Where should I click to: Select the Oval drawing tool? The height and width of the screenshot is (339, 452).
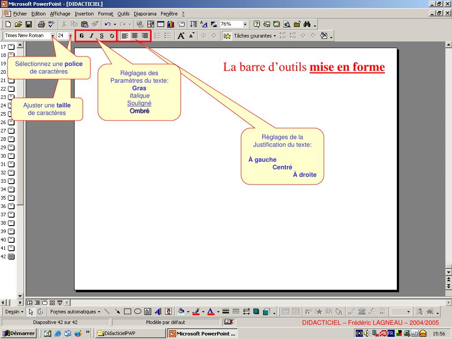(138, 312)
